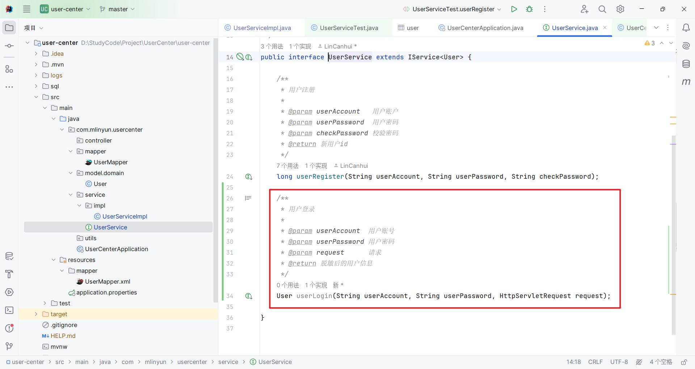Image resolution: width=695 pixels, height=369 pixels.
Task: Run UserServiceTest.userRegister with the play icon
Action: click(x=514, y=9)
